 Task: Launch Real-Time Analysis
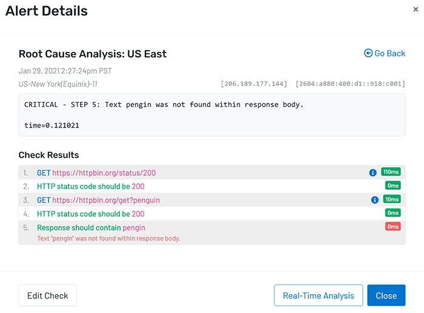click(318, 295)
